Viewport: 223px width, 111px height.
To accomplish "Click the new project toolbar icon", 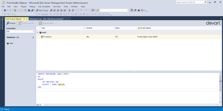I will [15, 10].
